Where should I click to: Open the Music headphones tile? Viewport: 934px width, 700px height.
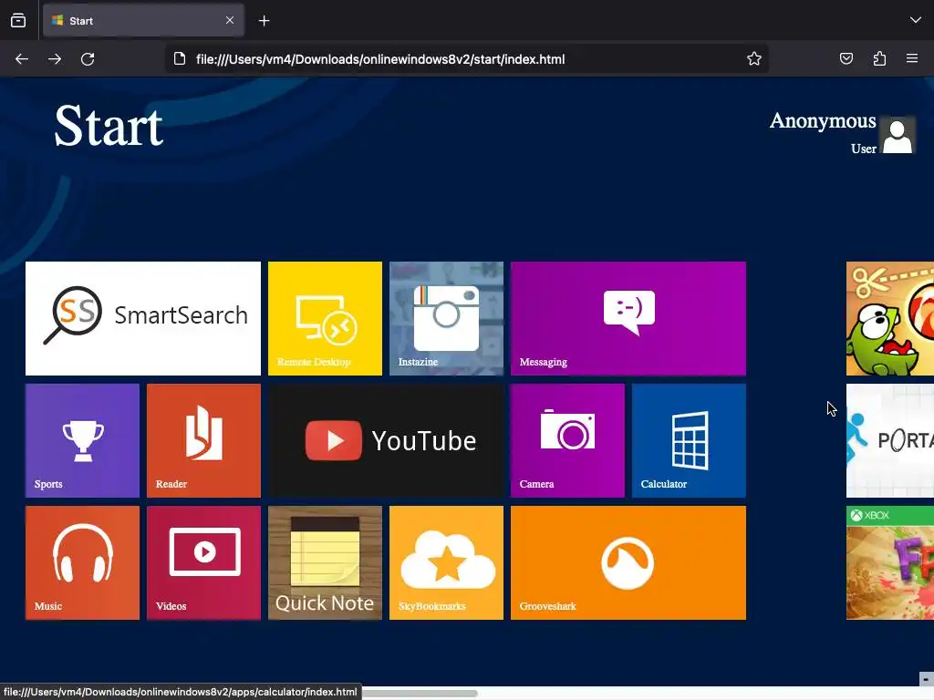coord(82,563)
